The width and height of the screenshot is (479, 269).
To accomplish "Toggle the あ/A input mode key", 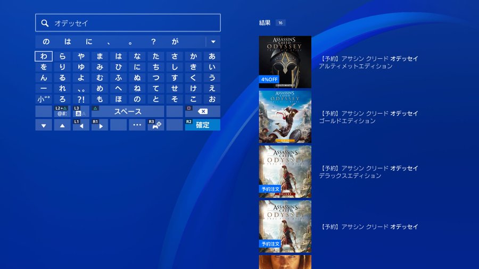I will coord(81,111).
